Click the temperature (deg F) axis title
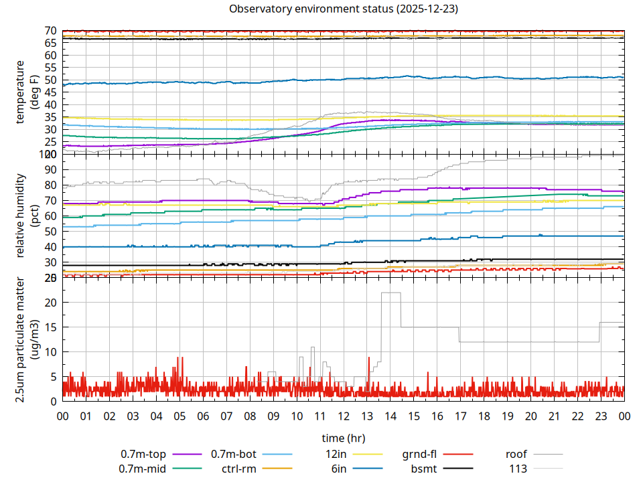Viewport: 643px width, 482px height. (26, 92)
